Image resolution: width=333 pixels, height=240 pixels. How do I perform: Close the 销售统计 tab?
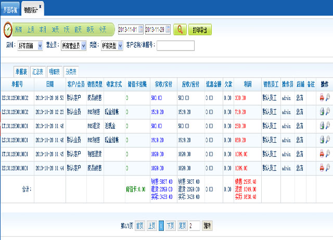click(41, 6)
